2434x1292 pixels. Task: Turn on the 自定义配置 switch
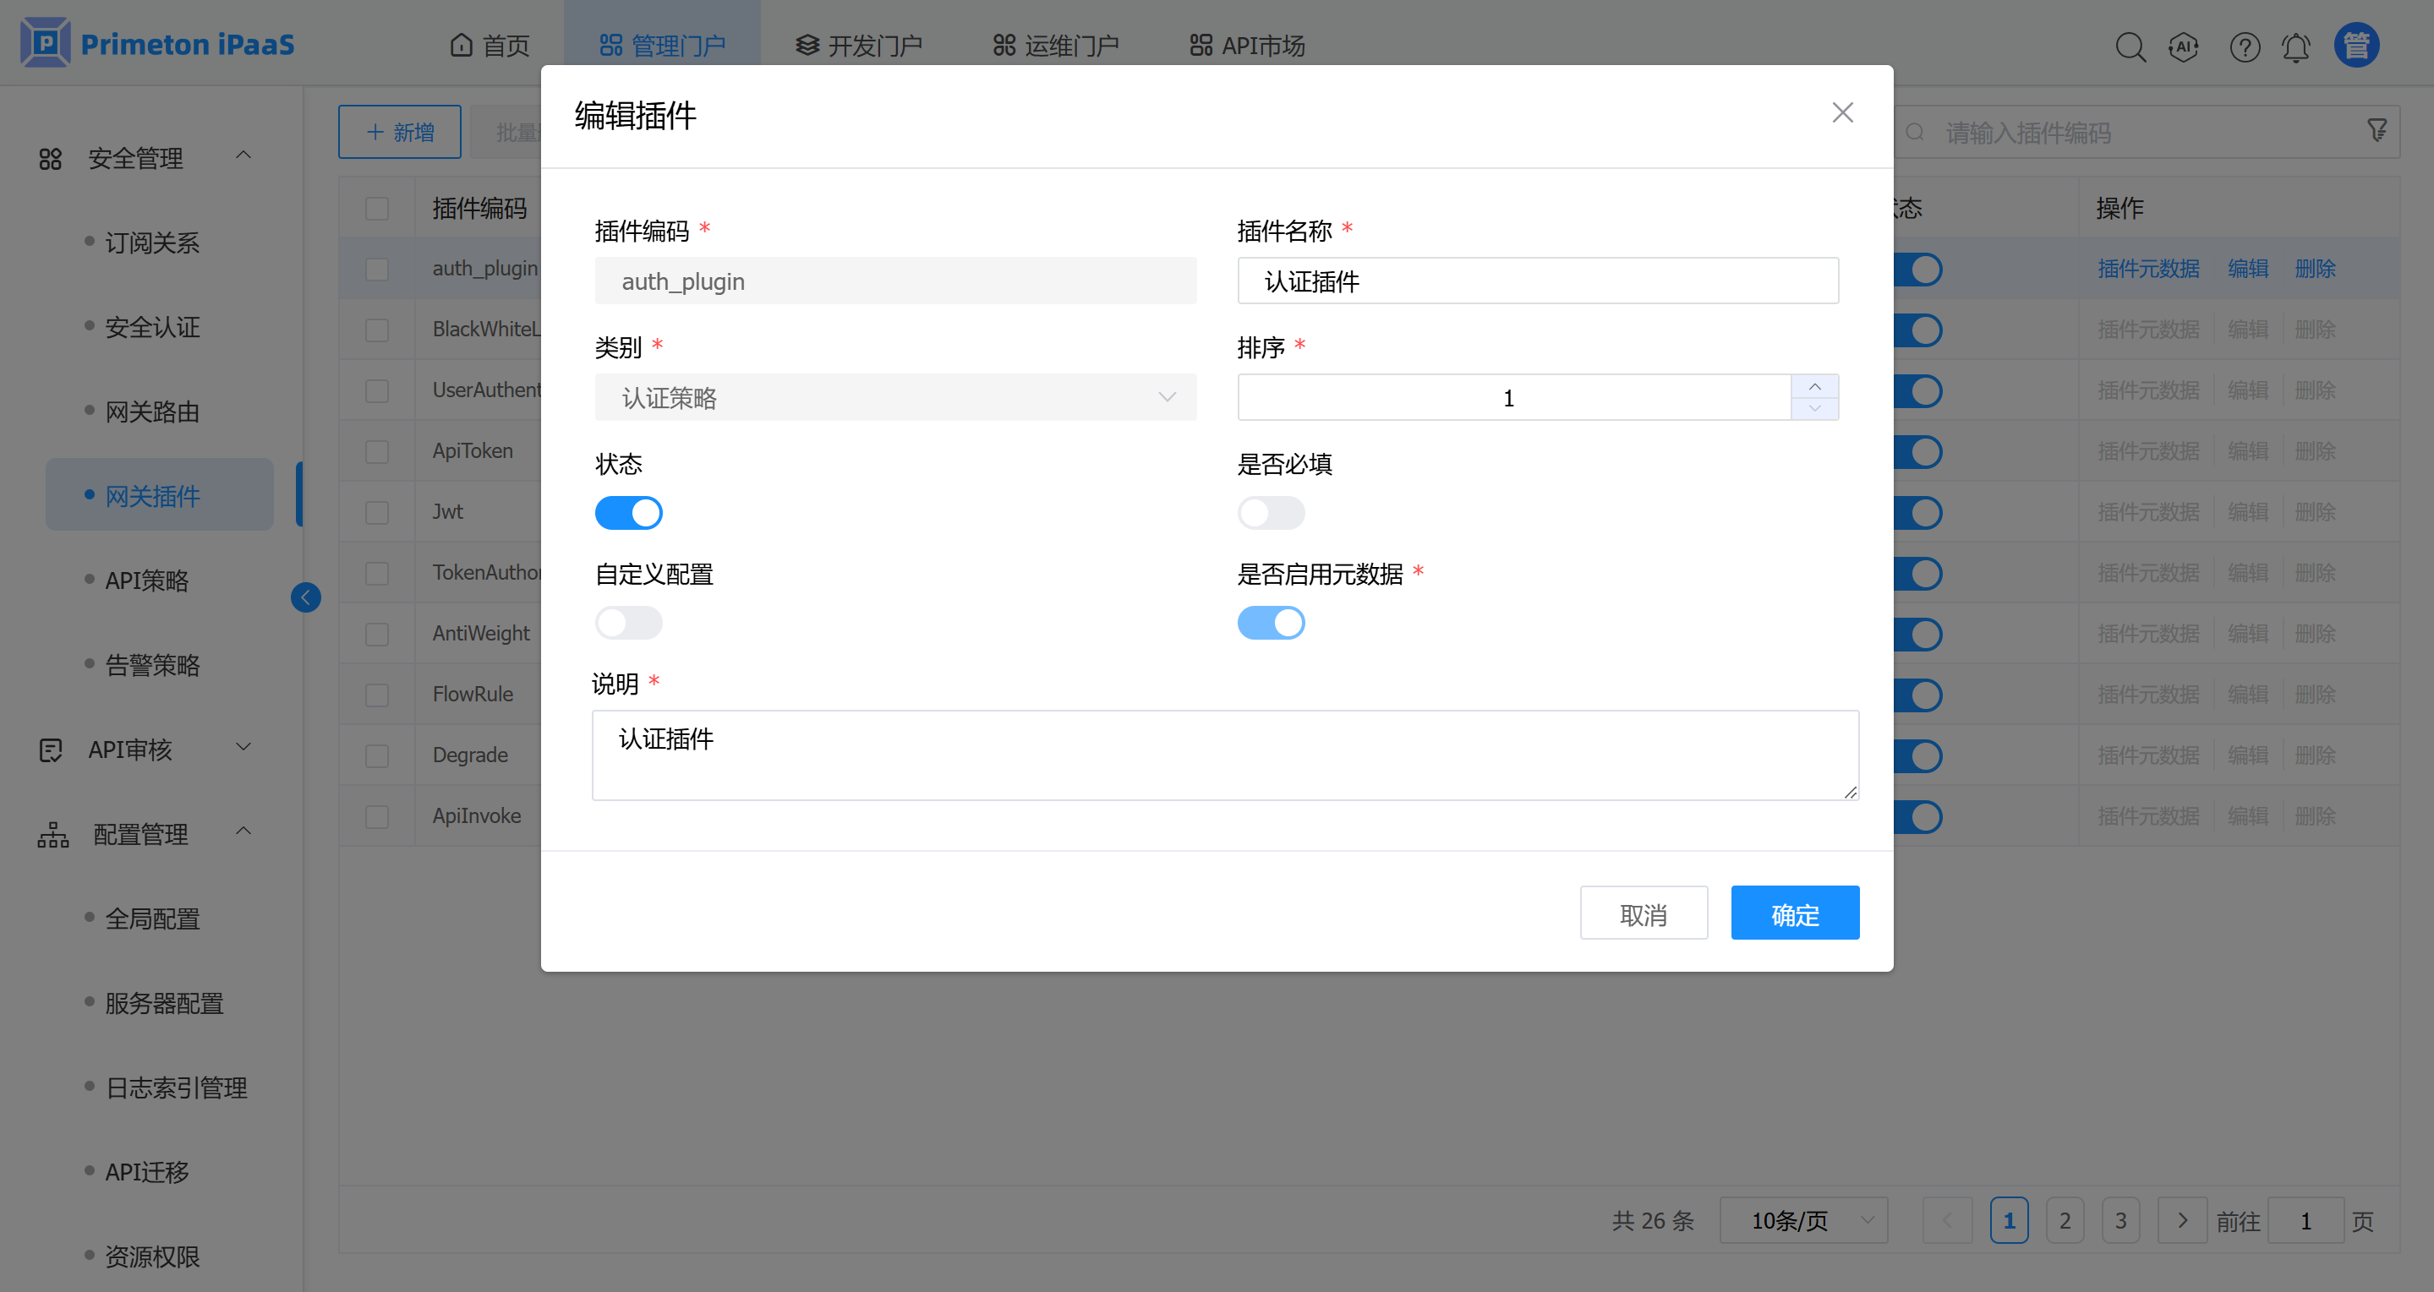coord(628,623)
